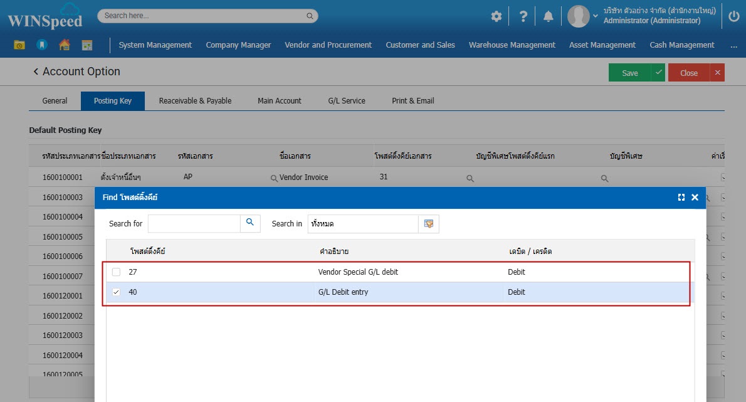Image resolution: width=746 pixels, height=402 pixels.
Task: Expand the Save button dropdown checkmark
Action: pyautogui.click(x=658, y=73)
